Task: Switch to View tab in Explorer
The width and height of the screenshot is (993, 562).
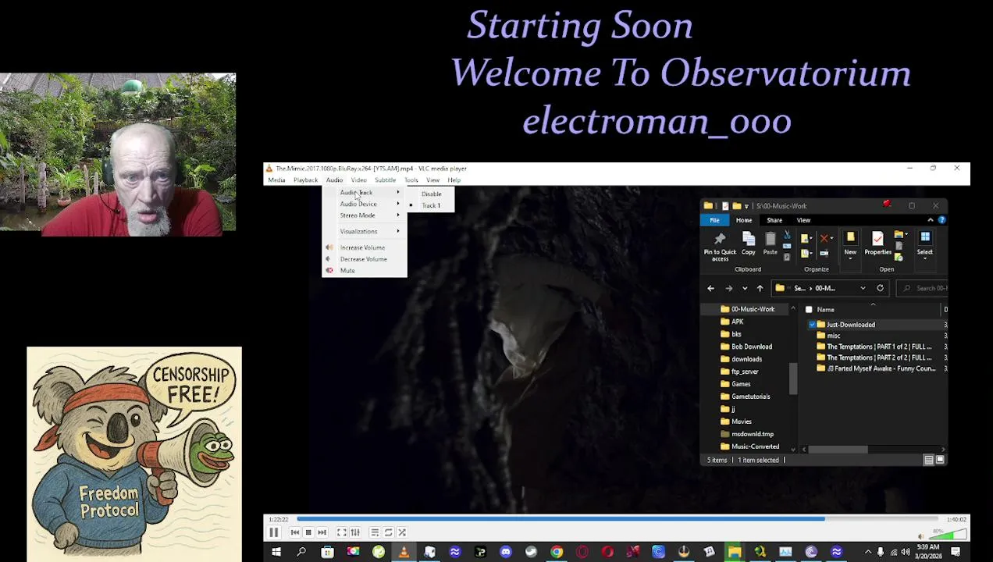Action: [803, 220]
